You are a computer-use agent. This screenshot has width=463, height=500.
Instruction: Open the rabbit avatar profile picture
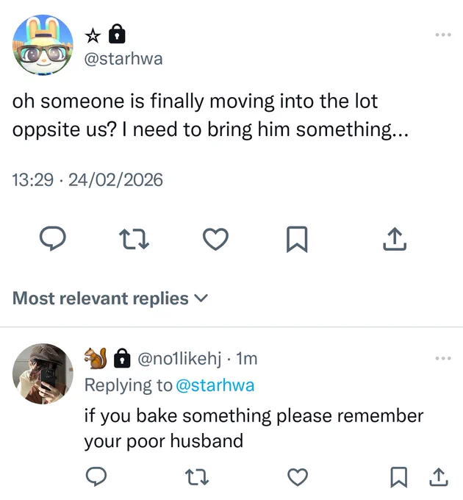[43, 45]
